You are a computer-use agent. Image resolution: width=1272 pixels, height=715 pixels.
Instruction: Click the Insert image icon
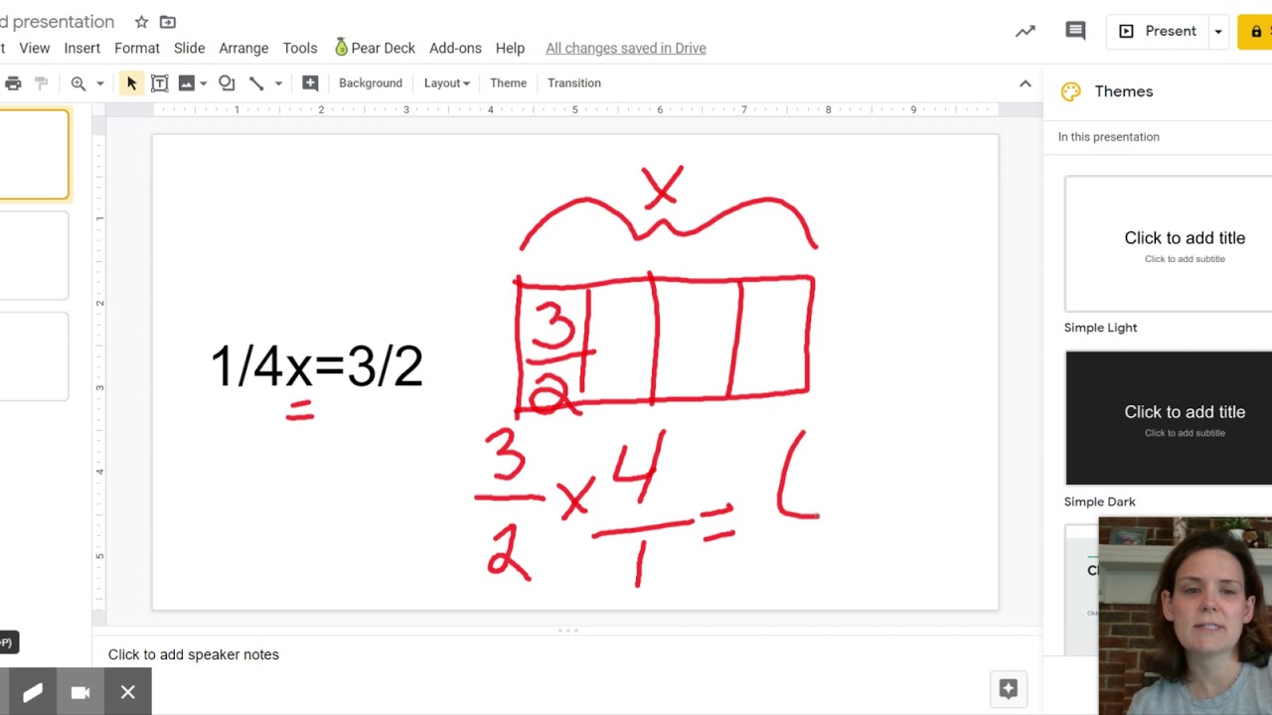pos(186,83)
